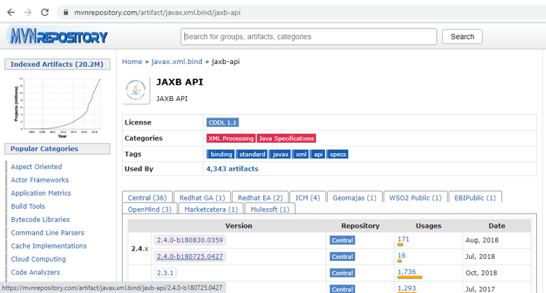This screenshot has height=293, width=546.
Task: Click the padlock site info icon
Action: [66, 13]
